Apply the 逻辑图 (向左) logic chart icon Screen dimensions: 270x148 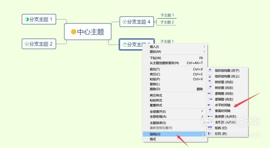pos(210,99)
